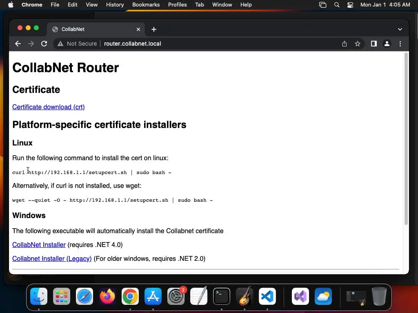The width and height of the screenshot is (418, 313).
Task: Open the View menu
Action: coord(92,5)
